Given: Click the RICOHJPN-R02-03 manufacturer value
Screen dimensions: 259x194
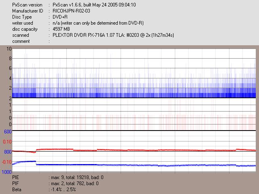Looking at the screenshot, I should [71, 11].
